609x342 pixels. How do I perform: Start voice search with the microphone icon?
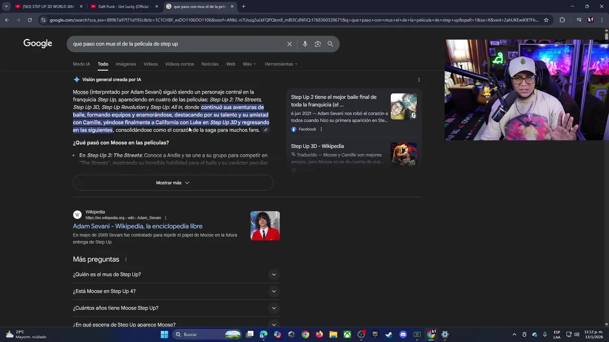pos(305,44)
